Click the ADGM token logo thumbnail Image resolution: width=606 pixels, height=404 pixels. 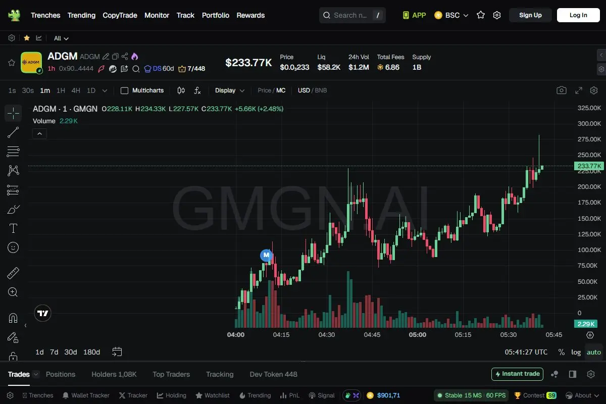coord(31,63)
